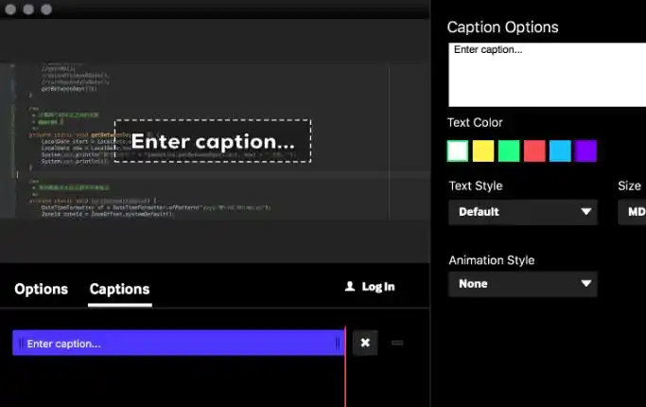
Task: Expand the Animation Style dropdown showing None
Action: [522, 283]
